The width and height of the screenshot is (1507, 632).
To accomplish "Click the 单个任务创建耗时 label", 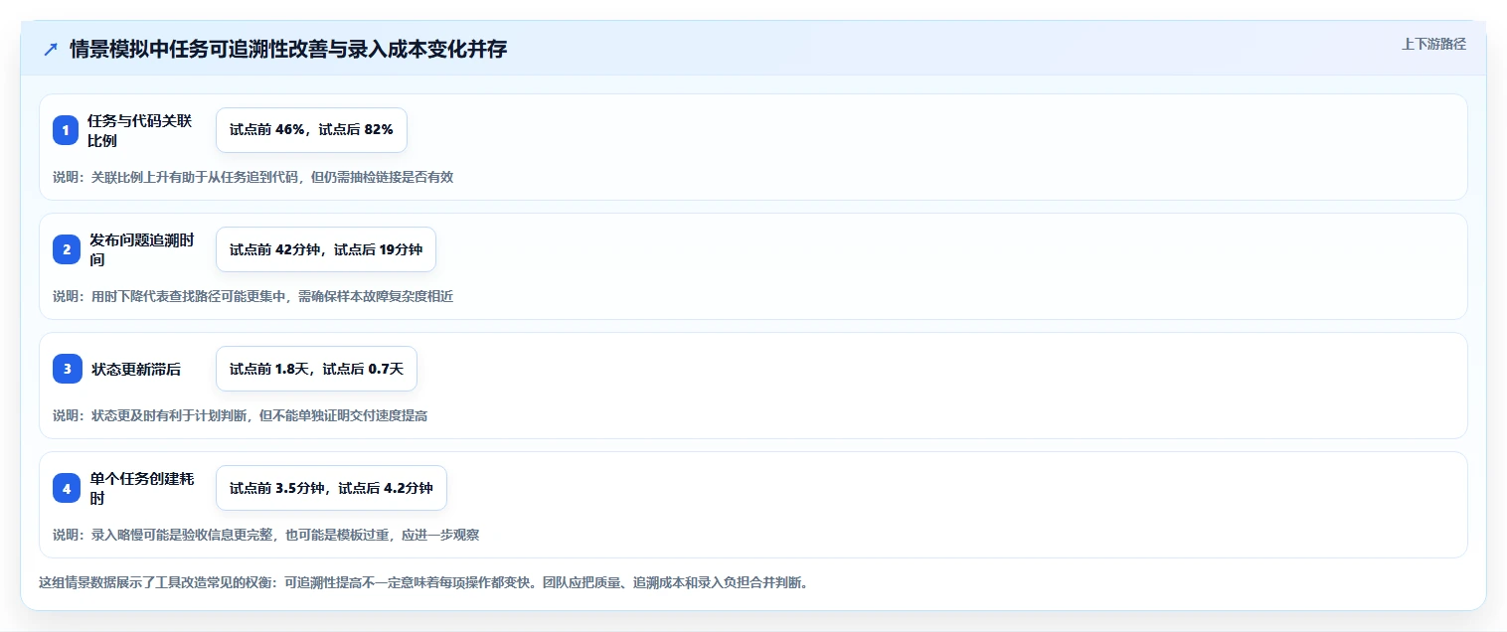I will (141, 488).
